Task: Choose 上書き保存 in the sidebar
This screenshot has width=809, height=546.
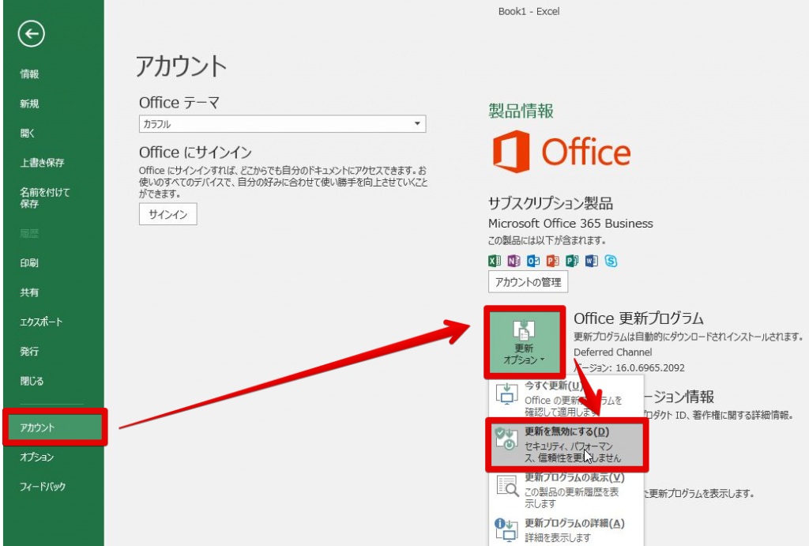Action: point(43,163)
